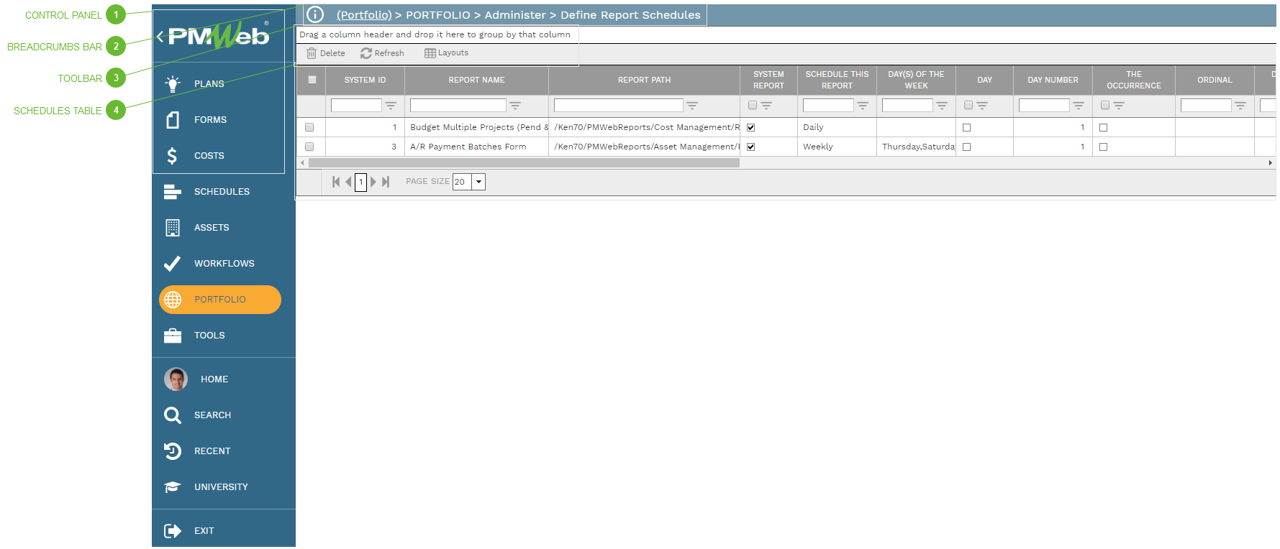Go to previous page of table
The height and width of the screenshot is (549, 1280).
(x=349, y=182)
